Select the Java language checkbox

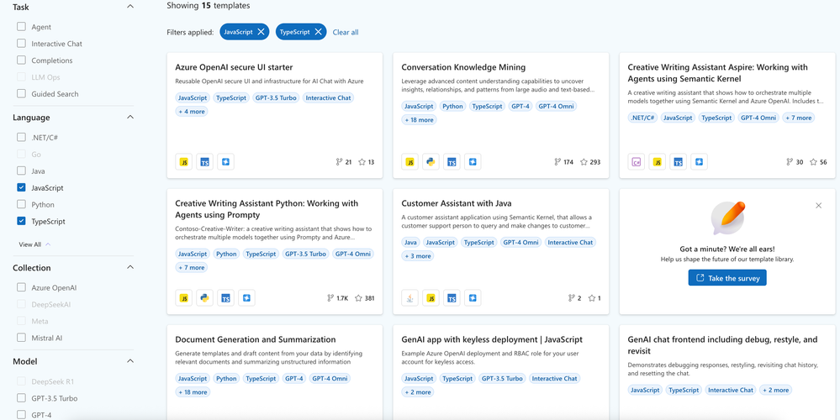[21, 171]
